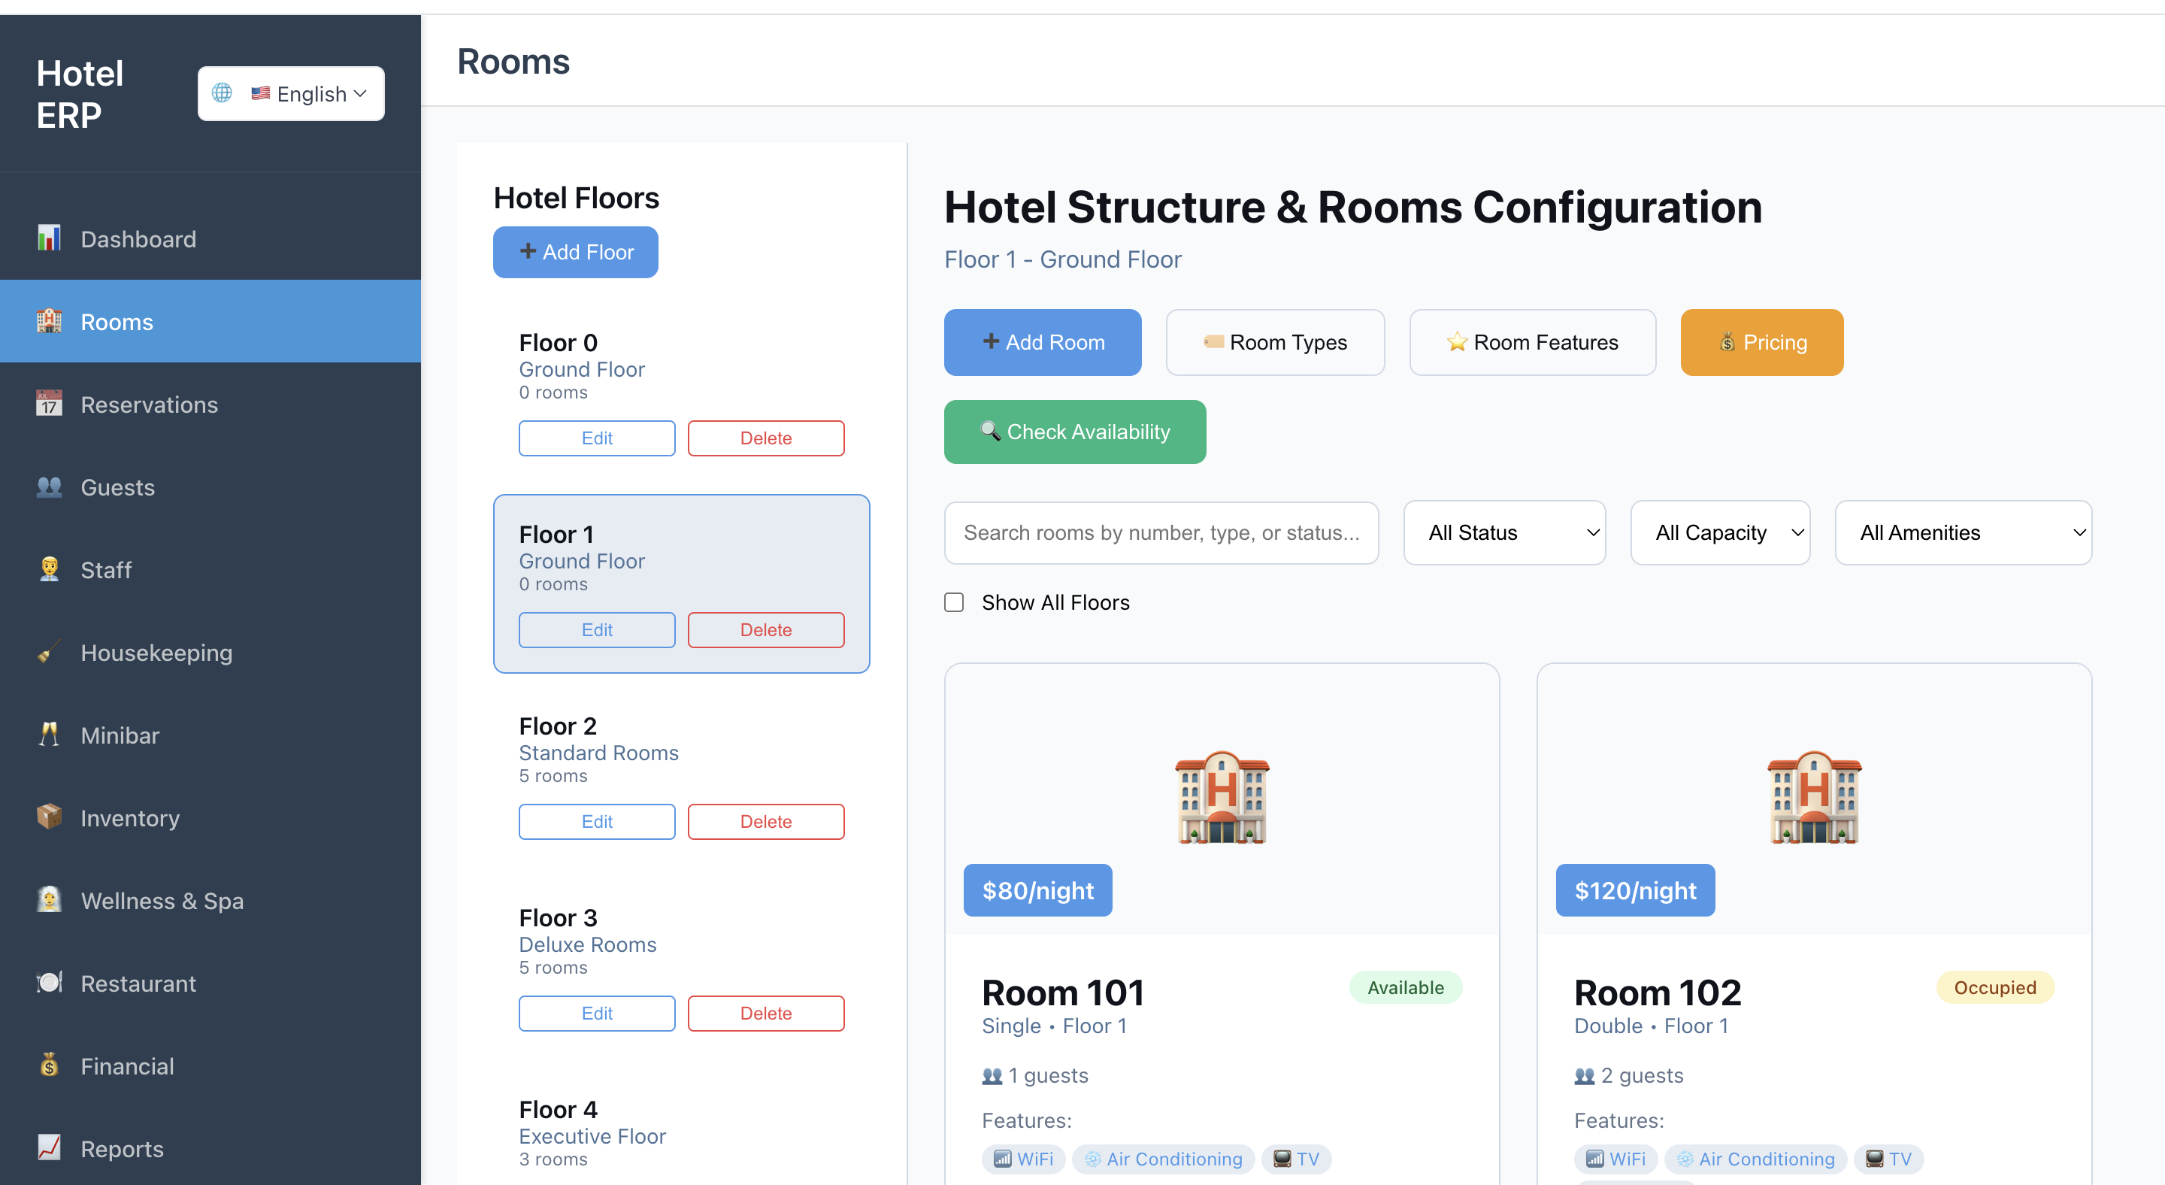
Task: Click the orange Pricing button
Action: (x=1761, y=342)
